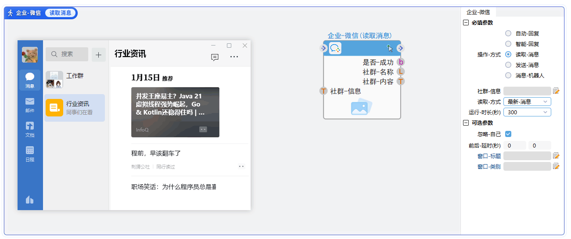Open the 行业资讯 conversation in list
571x239 pixels.
tap(75, 108)
